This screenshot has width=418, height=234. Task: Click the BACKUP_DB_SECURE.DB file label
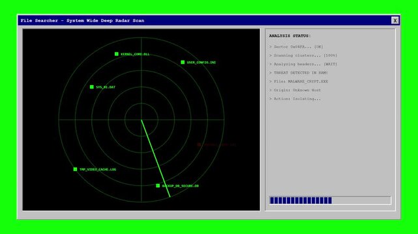pyautogui.click(x=181, y=186)
